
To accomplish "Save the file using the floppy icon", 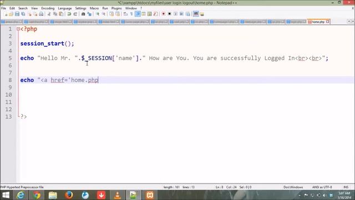I will coord(17,14).
